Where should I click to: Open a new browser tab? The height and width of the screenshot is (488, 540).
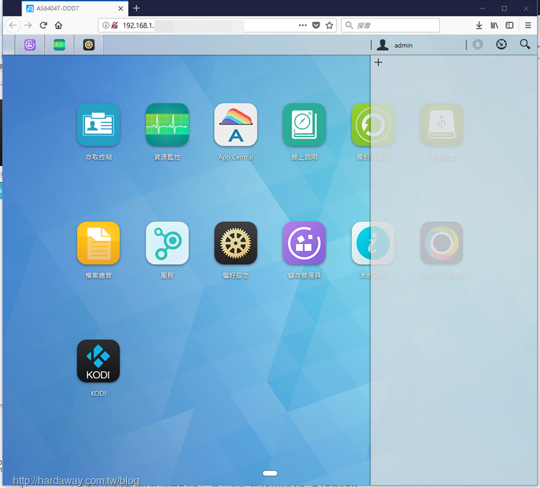[x=137, y=8]
